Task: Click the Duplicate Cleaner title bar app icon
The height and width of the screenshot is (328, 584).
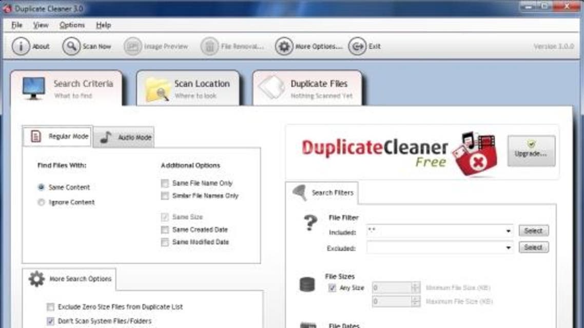Action: click(x=7, y=8)
